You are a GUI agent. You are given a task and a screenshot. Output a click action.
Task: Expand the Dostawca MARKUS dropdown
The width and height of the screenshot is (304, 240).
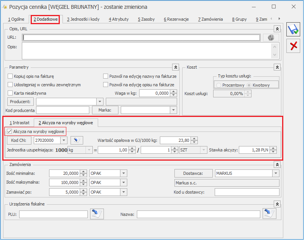pyautogui.click(x=276, y=173)
